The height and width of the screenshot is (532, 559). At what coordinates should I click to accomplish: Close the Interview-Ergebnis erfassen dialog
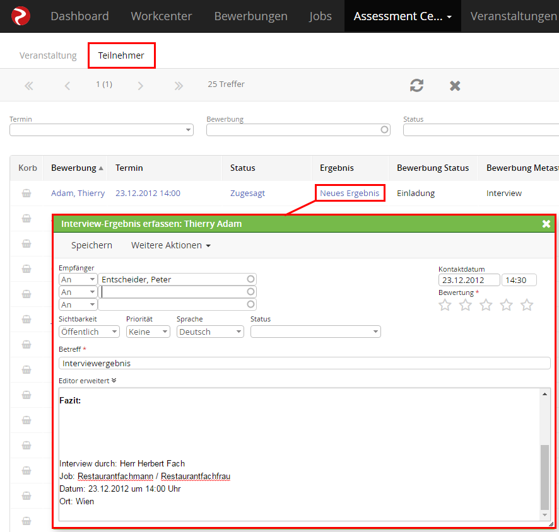[546, 224]
